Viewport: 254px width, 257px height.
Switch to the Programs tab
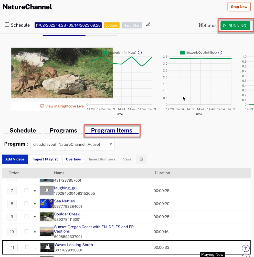(x=63, y=130)
